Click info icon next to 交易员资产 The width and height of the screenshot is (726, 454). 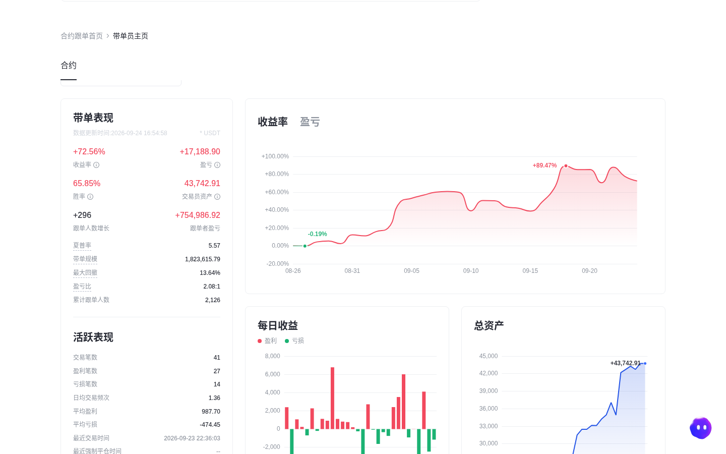point(217,197)
